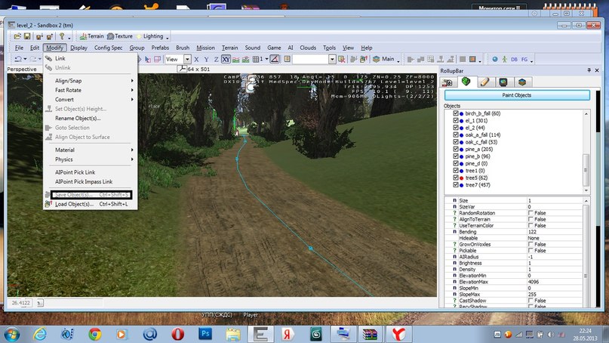Toggle the tree5 (62) checkbox
This screenshot has width=609, height=343.
pyautogui.click(x=456, y=178)
